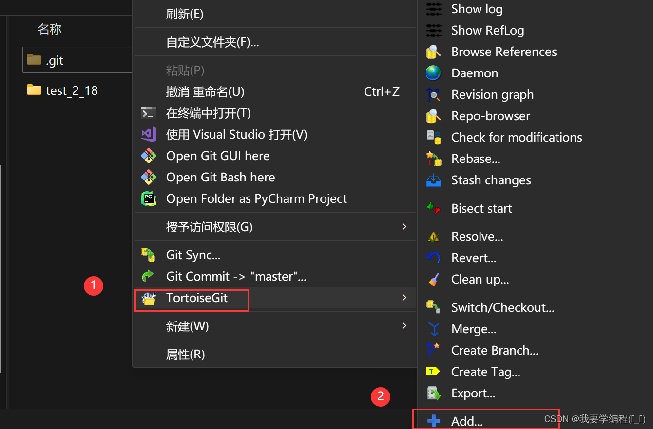This screenshot has height=429, width=653.
Task: Expand the 授予访问权限(G) submenu arrow
Action: pyautogui.click(x=404, y=227)
